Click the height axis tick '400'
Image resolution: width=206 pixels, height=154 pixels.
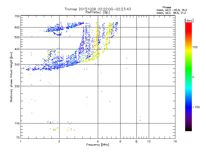(x=17, y=49)
